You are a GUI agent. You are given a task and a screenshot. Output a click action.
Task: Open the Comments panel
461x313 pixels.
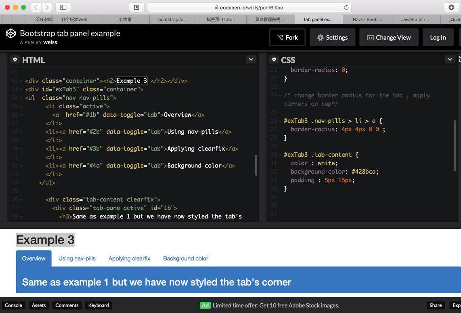click(x=67, y=305)
